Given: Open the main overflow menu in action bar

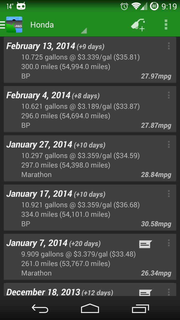Looking at the screenshot, I should [166, 25].
